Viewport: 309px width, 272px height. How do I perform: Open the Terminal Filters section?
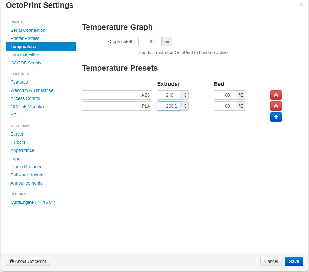25,55
